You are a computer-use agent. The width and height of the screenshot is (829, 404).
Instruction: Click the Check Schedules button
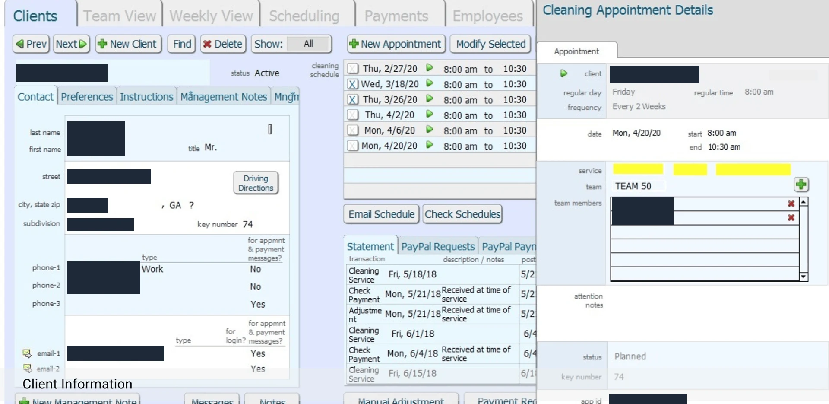(x=462, y=214)
